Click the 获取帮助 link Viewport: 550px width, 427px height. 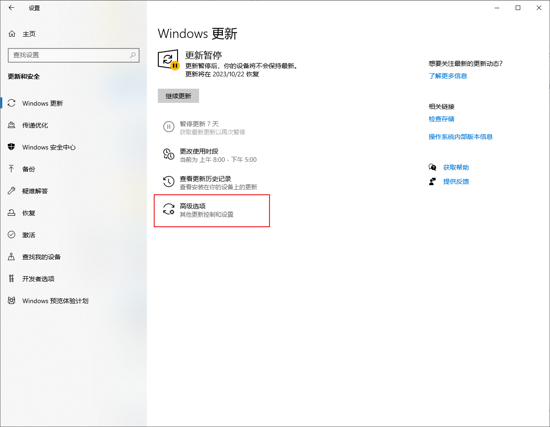click(x=456, y=167)
